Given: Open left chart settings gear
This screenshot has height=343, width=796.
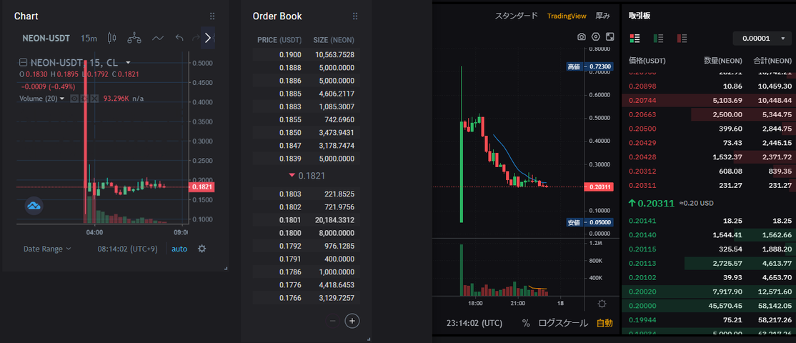Looking at the screenshot, I should click(x=202, y=249).
